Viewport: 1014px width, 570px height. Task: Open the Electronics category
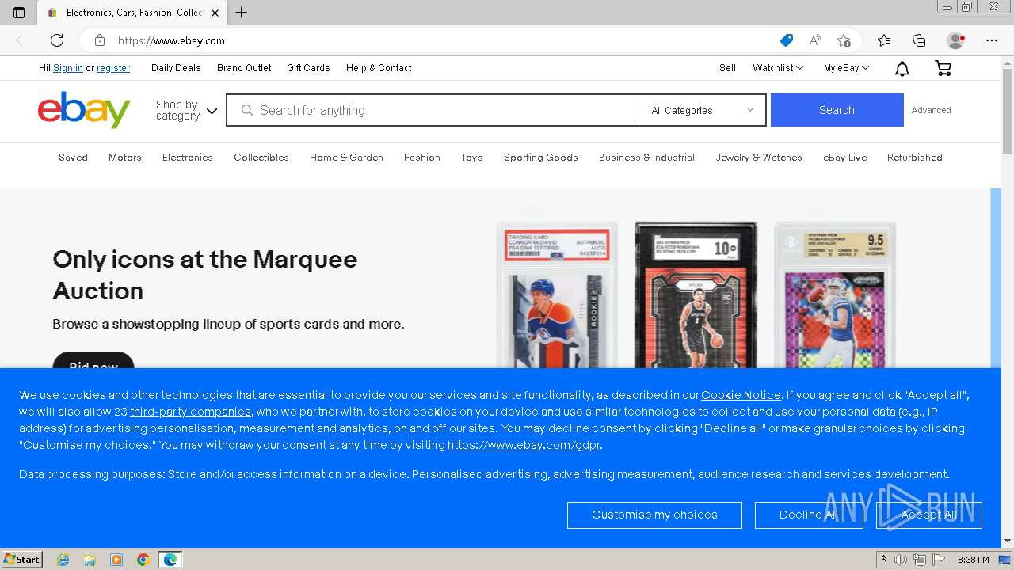click(188, 158)
